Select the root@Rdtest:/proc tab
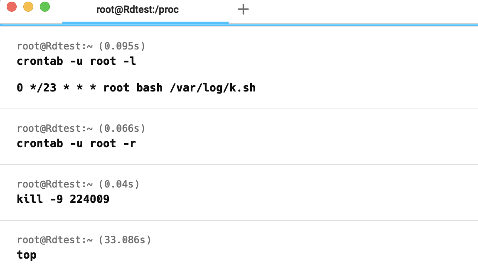478x274 pixels. point(137,10)
